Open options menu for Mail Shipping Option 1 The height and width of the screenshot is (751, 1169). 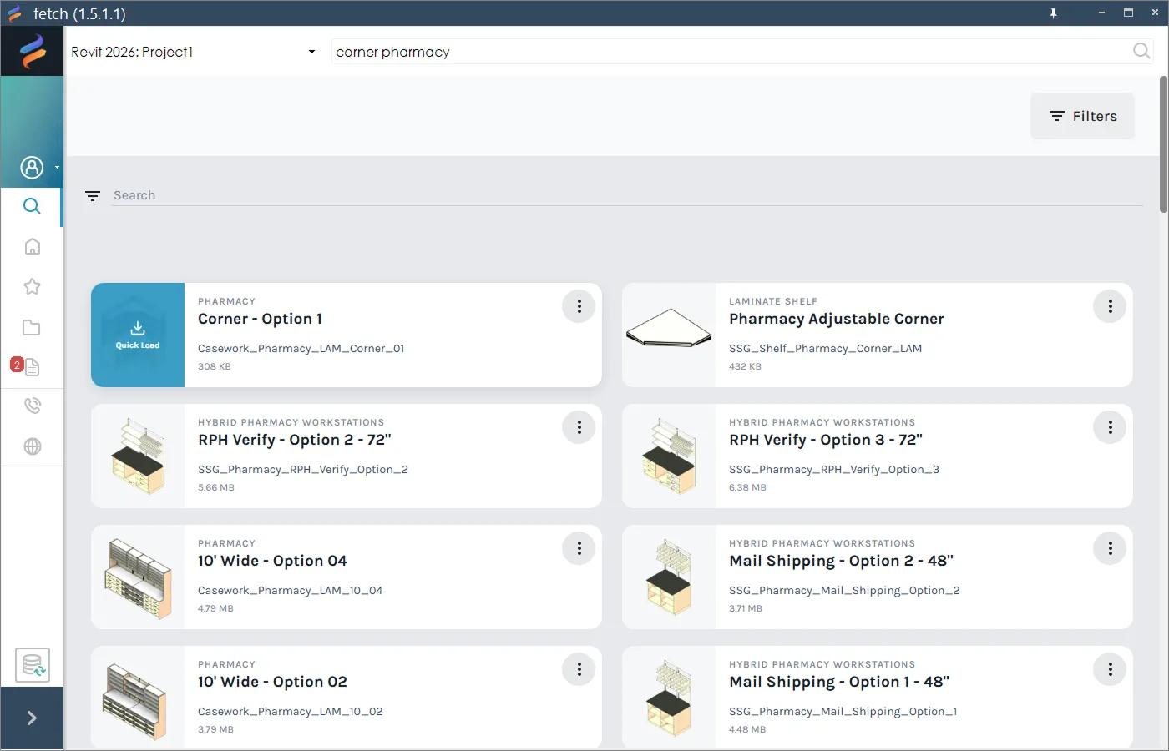[1110, 669]
